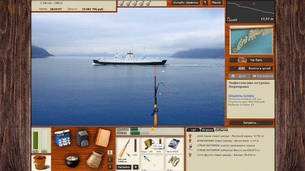Select rod set number 2
Viewport: 305px width, 171px height.
click(x=110, y=160)
